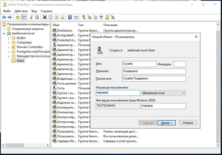Open the Справка menu
The height and width of the screenshot is (155, 222).
coord(46,11)
